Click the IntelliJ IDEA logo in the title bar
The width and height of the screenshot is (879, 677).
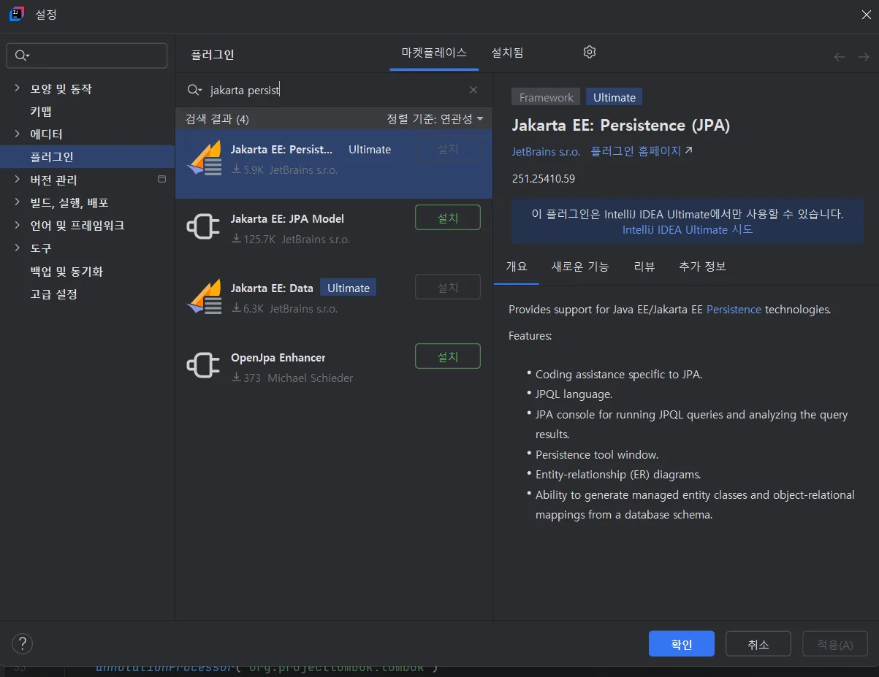(16, 14)
